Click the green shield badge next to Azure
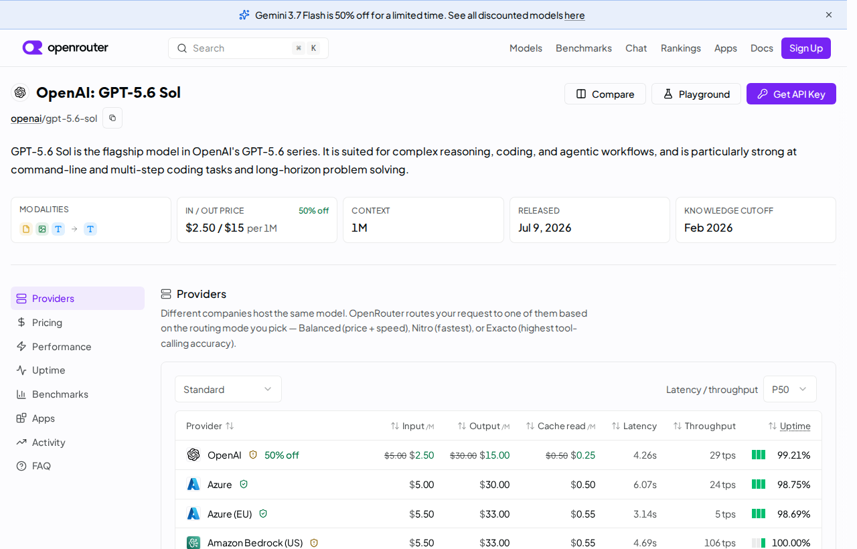Screen dimensions: 857x549 244,484
